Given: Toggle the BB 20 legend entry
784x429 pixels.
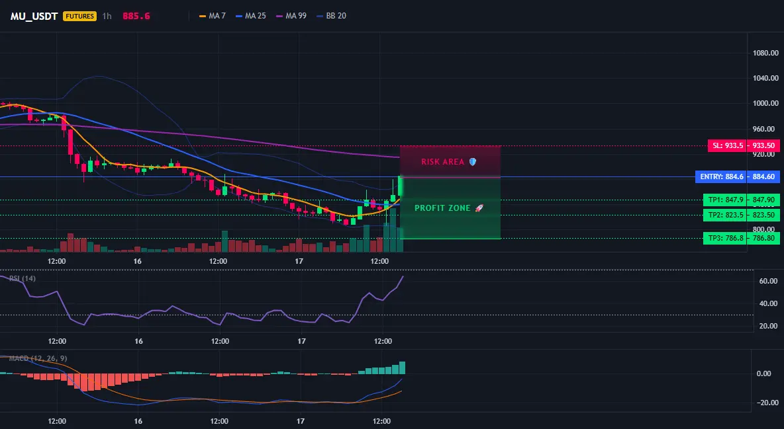Looking at the screenshot, I should (332, 16).
